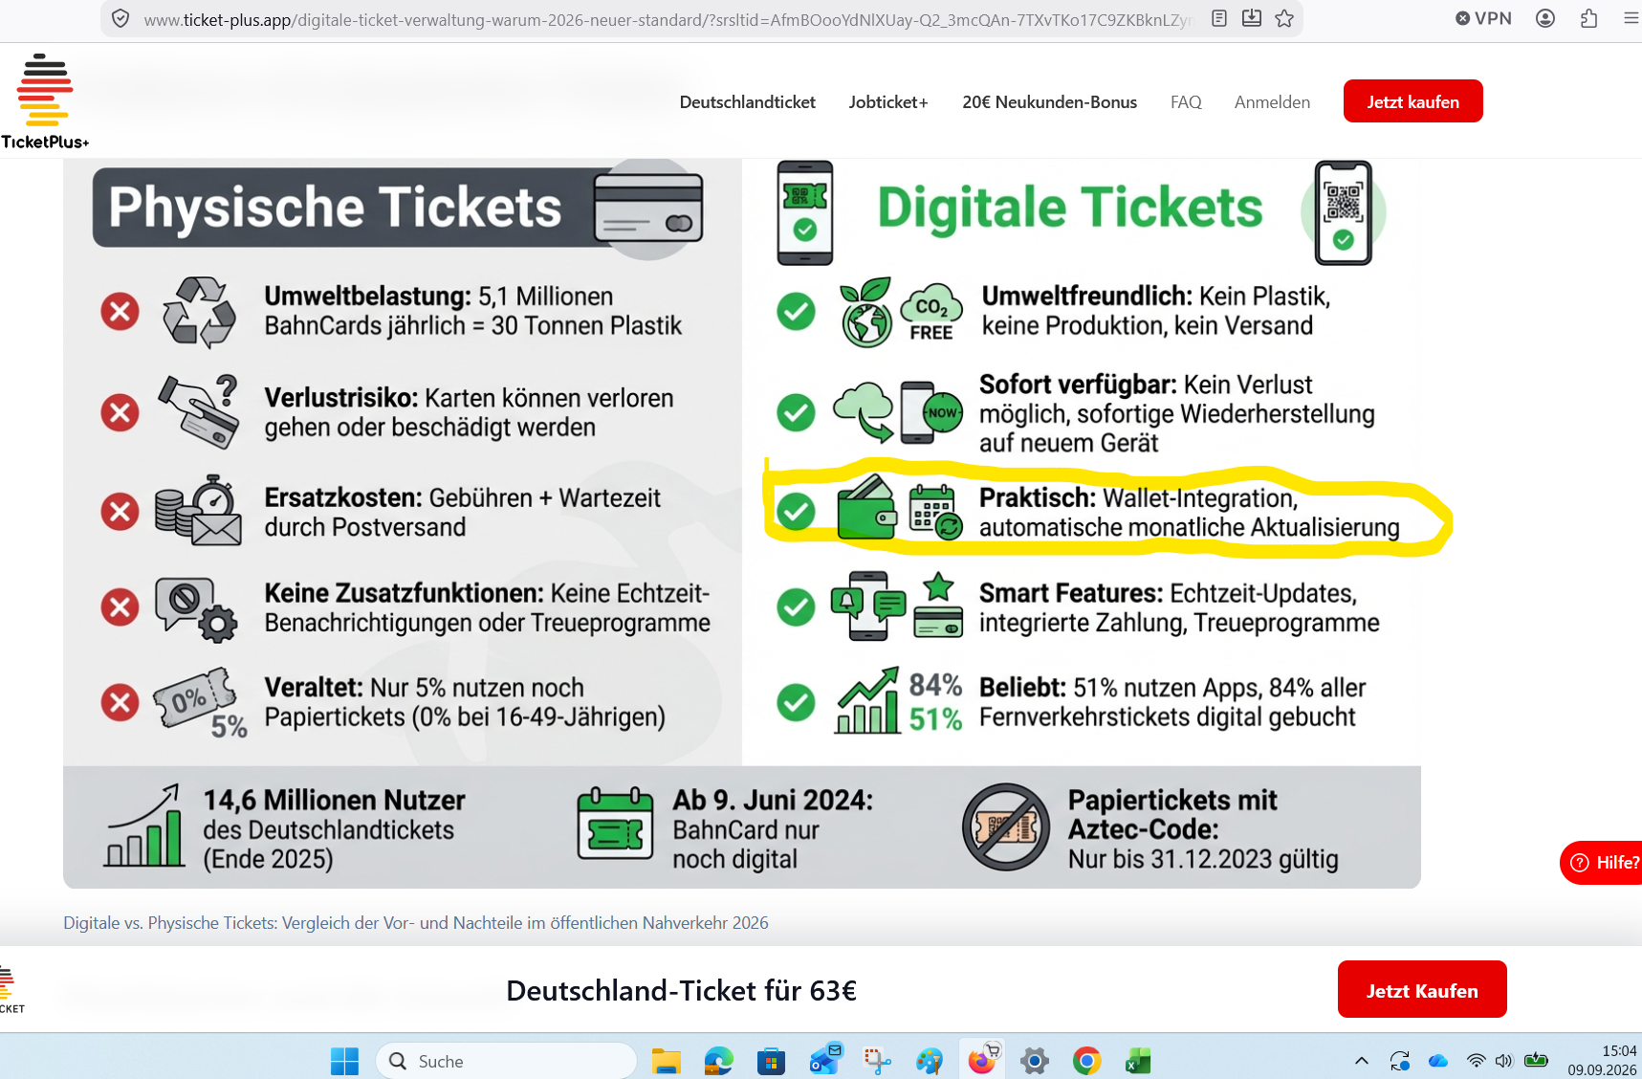Image resolution: width=1642 pixels, height=1079 pixels.
Task: Open Google Chrome from the taskbar
Action: [x=1086, y=1061]
